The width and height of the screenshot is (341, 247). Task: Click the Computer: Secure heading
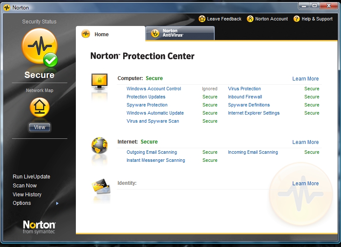[140, 78]
